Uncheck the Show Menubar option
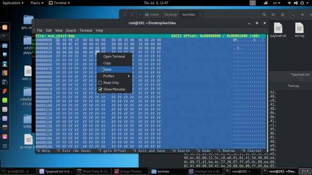 (100, 89)
